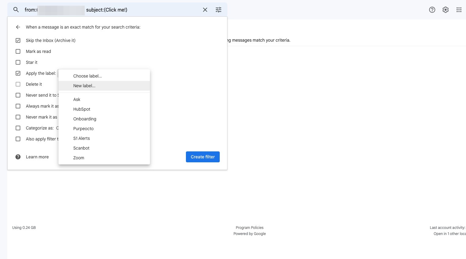The image size is (466, 259).
Task: Click the search magnifier icon
Action: pyautogui.click(x=16, y=10)
